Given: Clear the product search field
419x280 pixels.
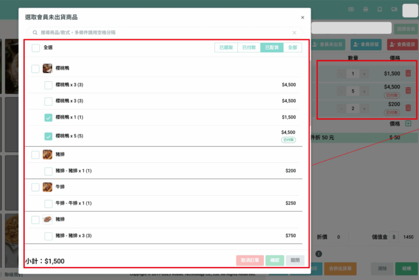Looking at the screenshot, I should [x=294, y=33].
